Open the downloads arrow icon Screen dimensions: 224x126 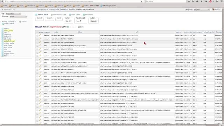[x=197, y=1]
